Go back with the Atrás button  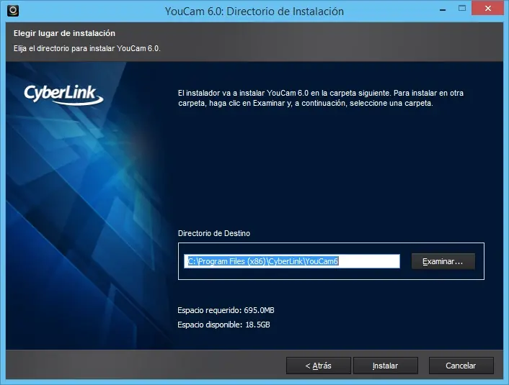pos(319,366)
